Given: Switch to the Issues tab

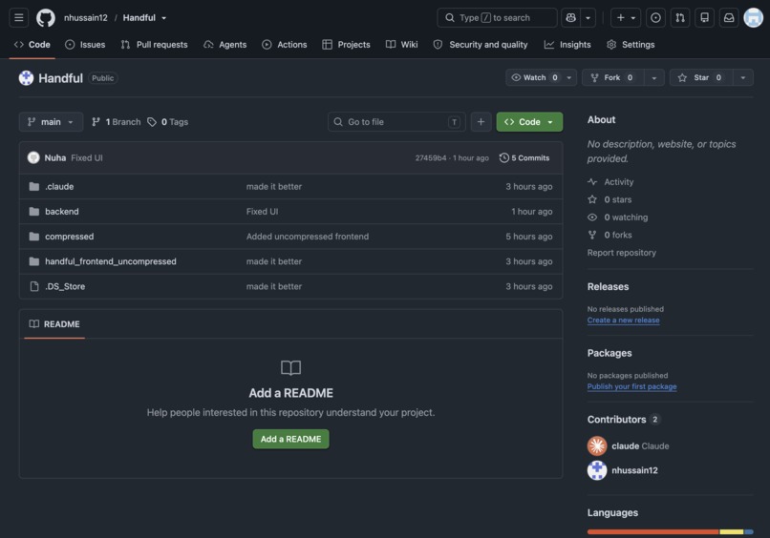Looking at the screenshot, I should 85,45.
